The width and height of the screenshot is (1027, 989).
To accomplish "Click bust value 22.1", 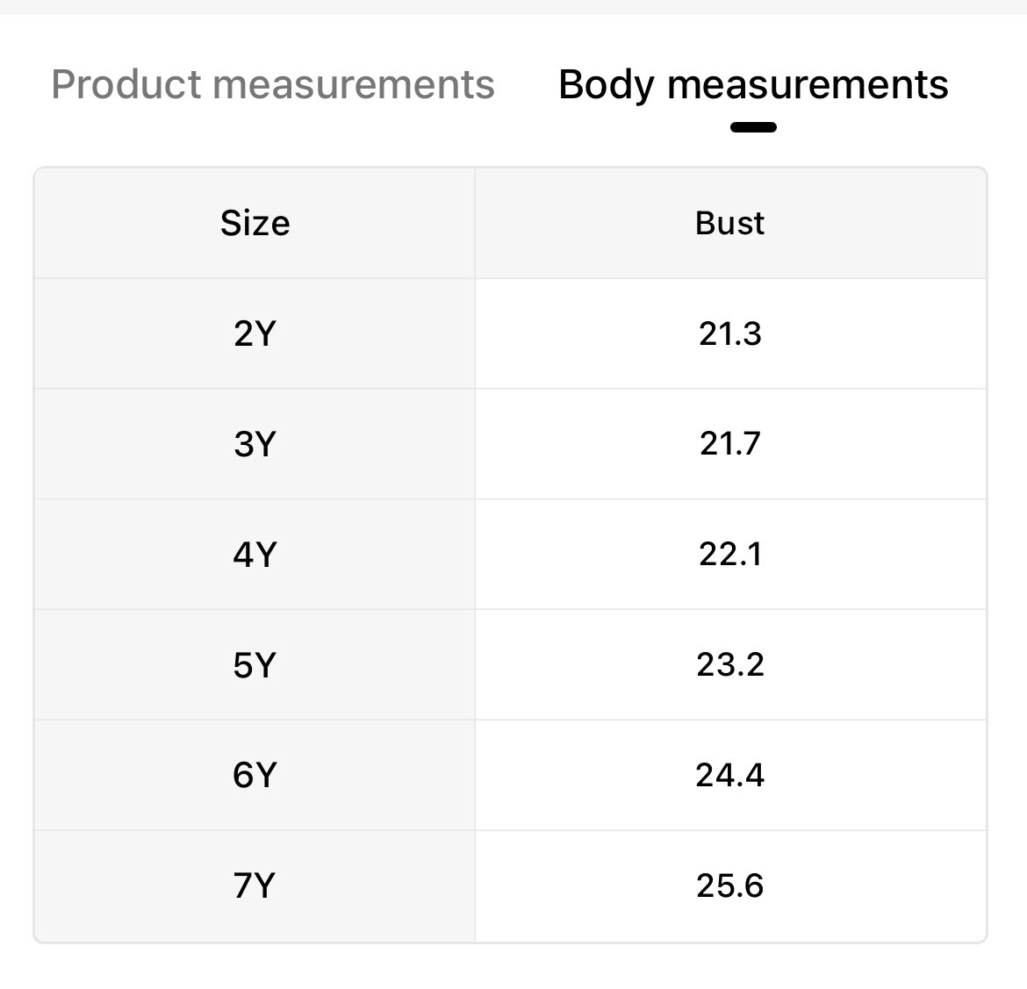I will [x=730, y=555].
